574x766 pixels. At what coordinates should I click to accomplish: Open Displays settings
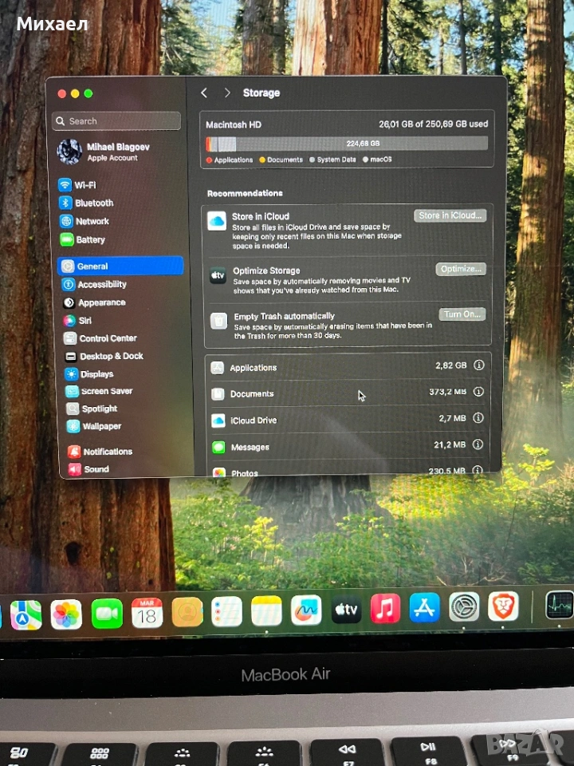coord(89,374)
